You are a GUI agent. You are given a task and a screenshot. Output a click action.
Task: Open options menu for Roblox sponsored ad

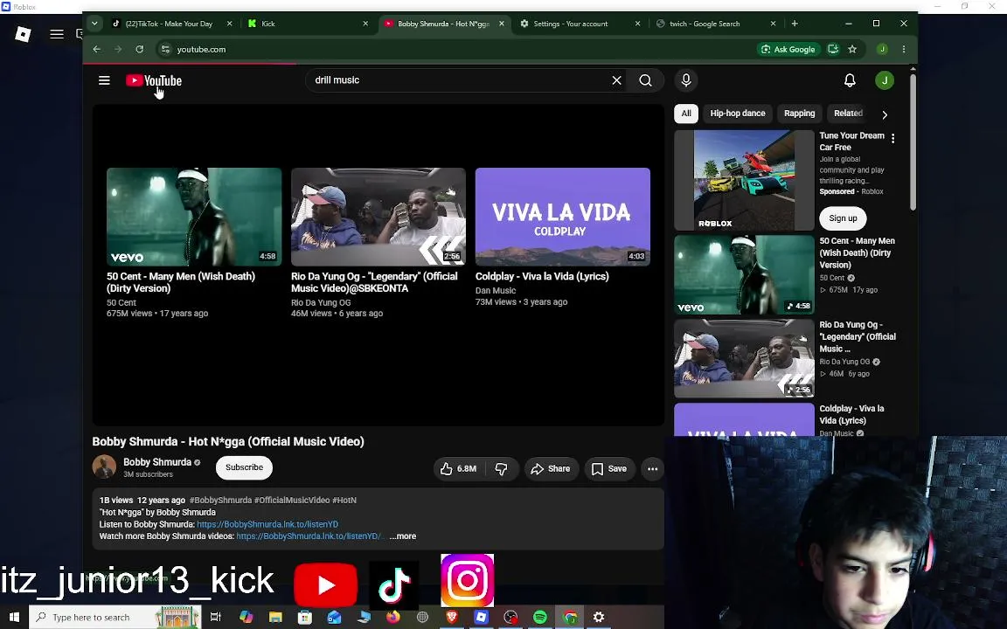[892, 138]
